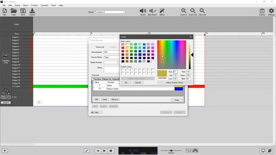Click the red end marker on the timeline
The width and height of the screenshot is (276, 155).
click(x=205, y=35)
